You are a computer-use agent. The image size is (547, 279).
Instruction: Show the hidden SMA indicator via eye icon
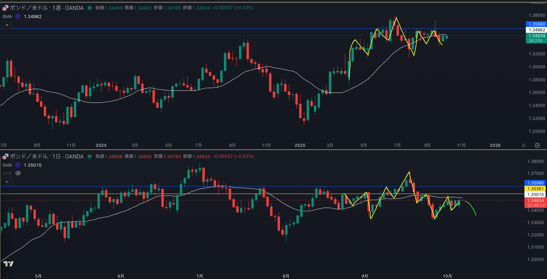[18, 173]
